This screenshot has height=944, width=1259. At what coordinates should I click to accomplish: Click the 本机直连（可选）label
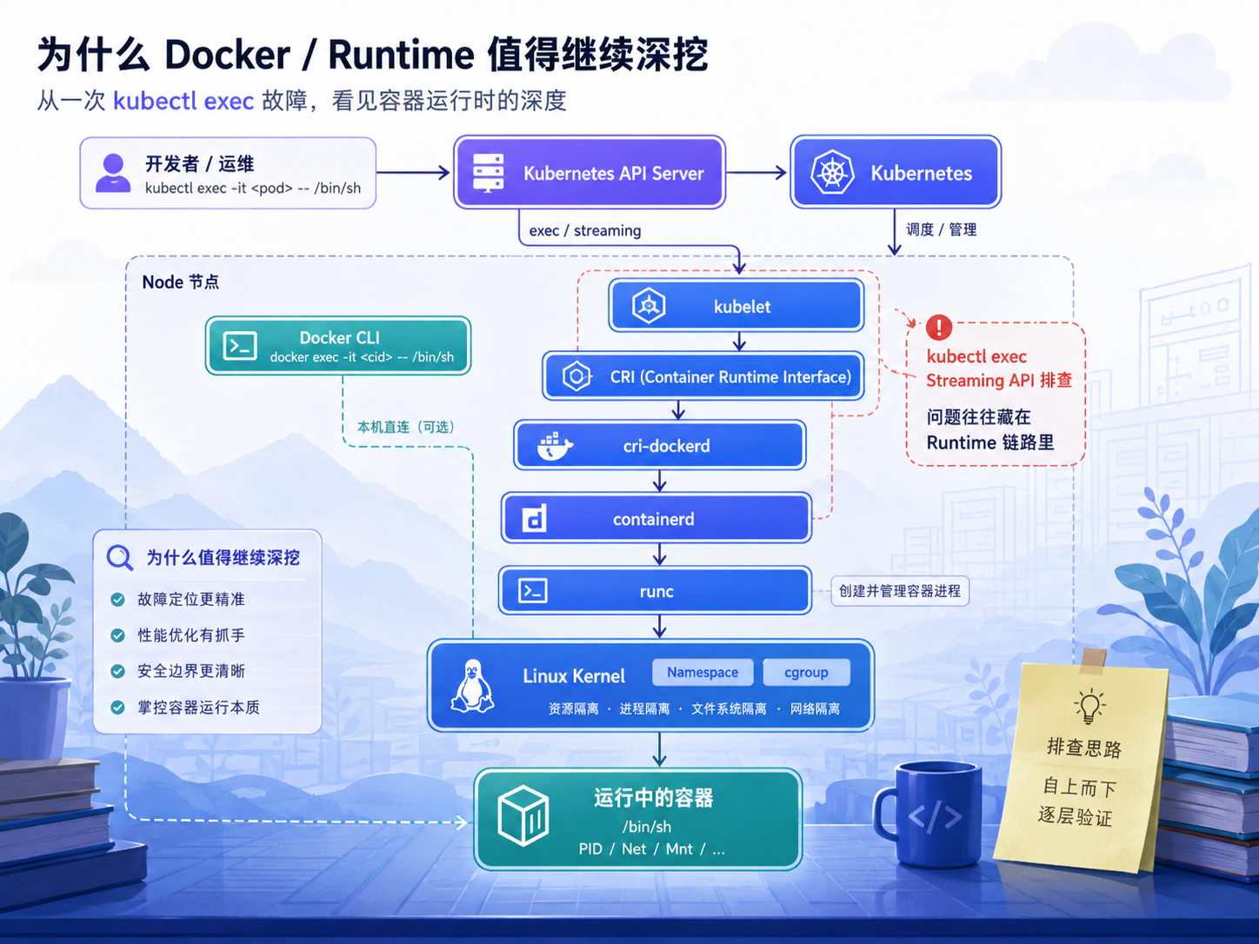click(405, 427)
